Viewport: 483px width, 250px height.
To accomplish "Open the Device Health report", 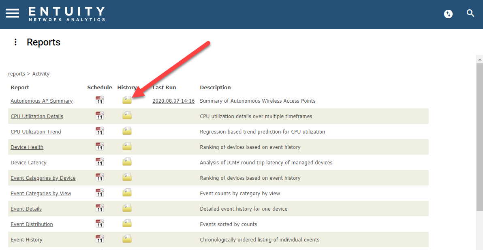I will [27, 147].
